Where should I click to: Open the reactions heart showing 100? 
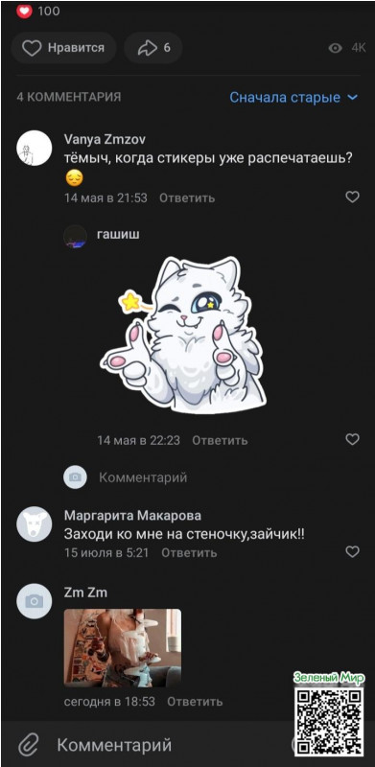(24, 11)
